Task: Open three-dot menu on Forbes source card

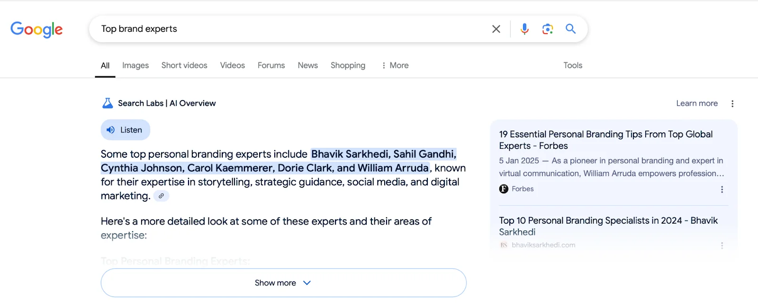Action: coord(722,190)
